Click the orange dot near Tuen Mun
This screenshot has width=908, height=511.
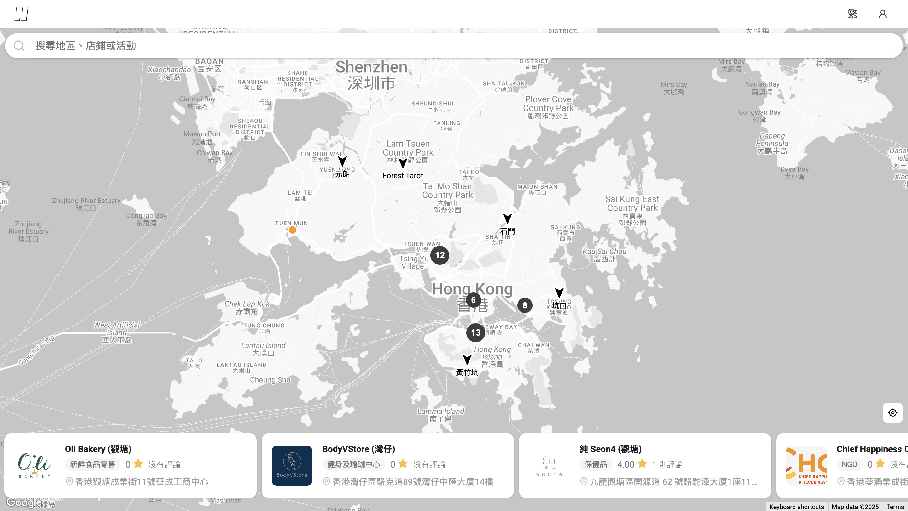tap(292, 230)
